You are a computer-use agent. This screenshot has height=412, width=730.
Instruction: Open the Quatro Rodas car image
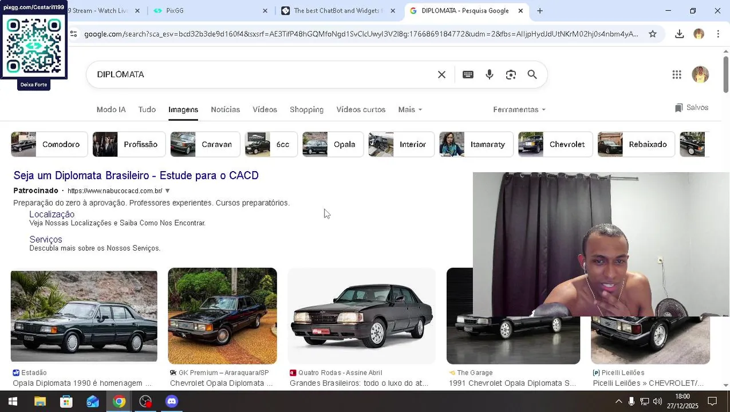pos(361,315)
